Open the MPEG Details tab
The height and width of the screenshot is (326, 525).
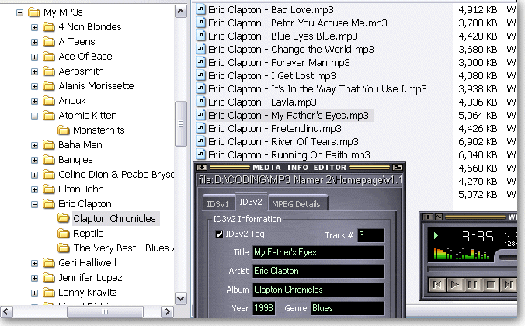[x=297, y=204]
